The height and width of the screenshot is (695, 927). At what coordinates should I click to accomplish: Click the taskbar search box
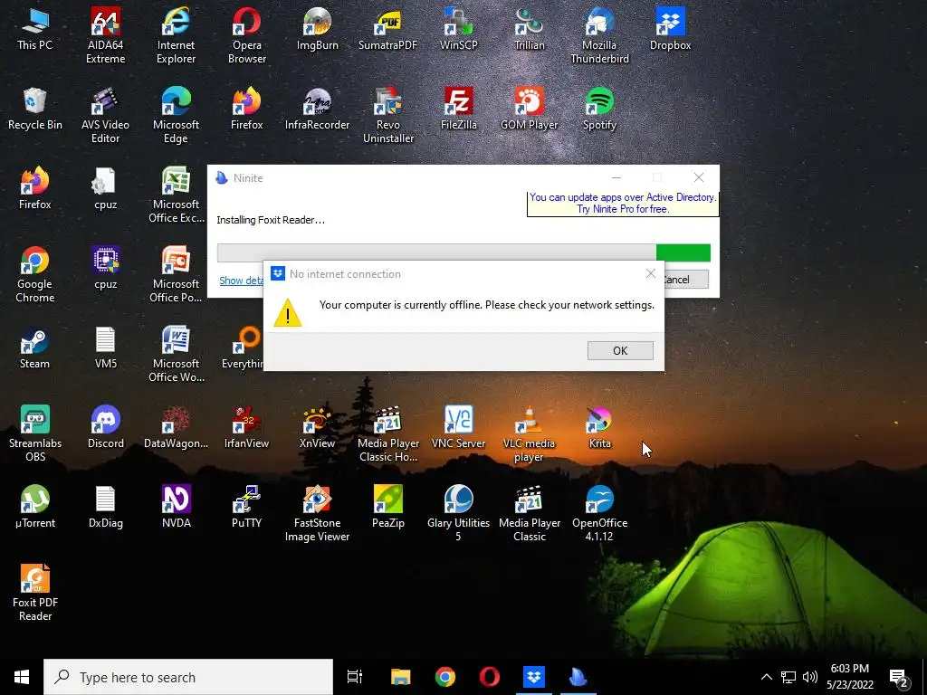[188, 677]
